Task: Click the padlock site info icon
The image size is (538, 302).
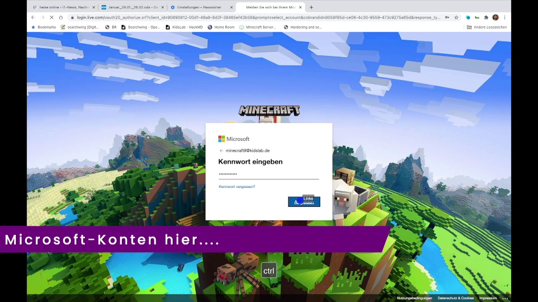Action: click(72, 18)
